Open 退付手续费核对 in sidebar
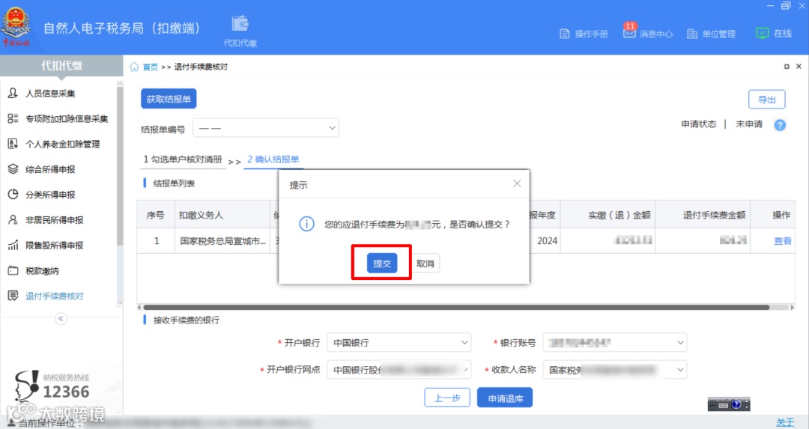809x429 pixels. (54, 296)
